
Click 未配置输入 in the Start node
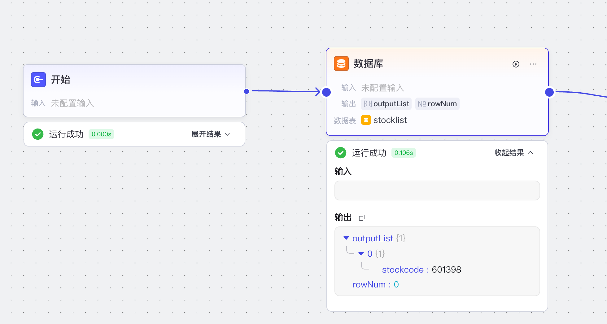point(72,103)
